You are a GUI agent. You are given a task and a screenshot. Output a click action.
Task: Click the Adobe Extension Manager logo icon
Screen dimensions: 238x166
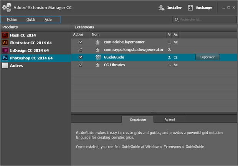click(7, 7)
